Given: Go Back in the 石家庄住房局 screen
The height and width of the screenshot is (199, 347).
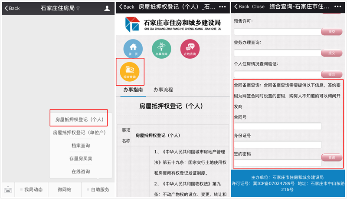Looking at the screenshot, I should click(x=12, y=8).
